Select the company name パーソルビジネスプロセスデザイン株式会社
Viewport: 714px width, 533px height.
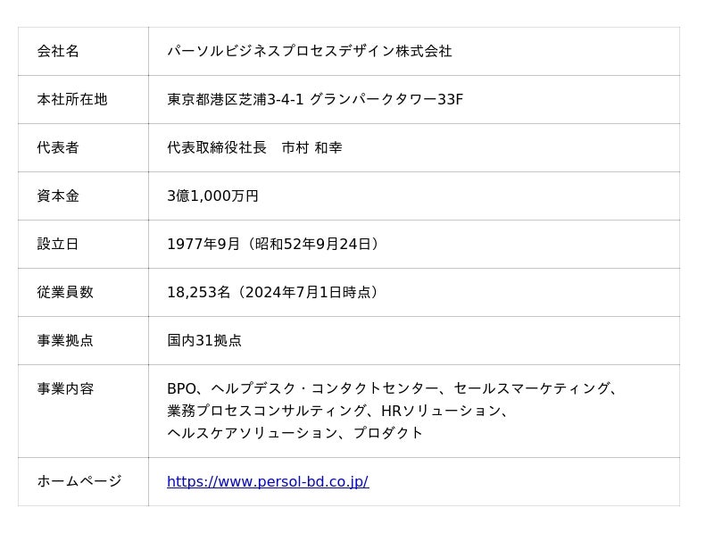(x=310, y=51)
